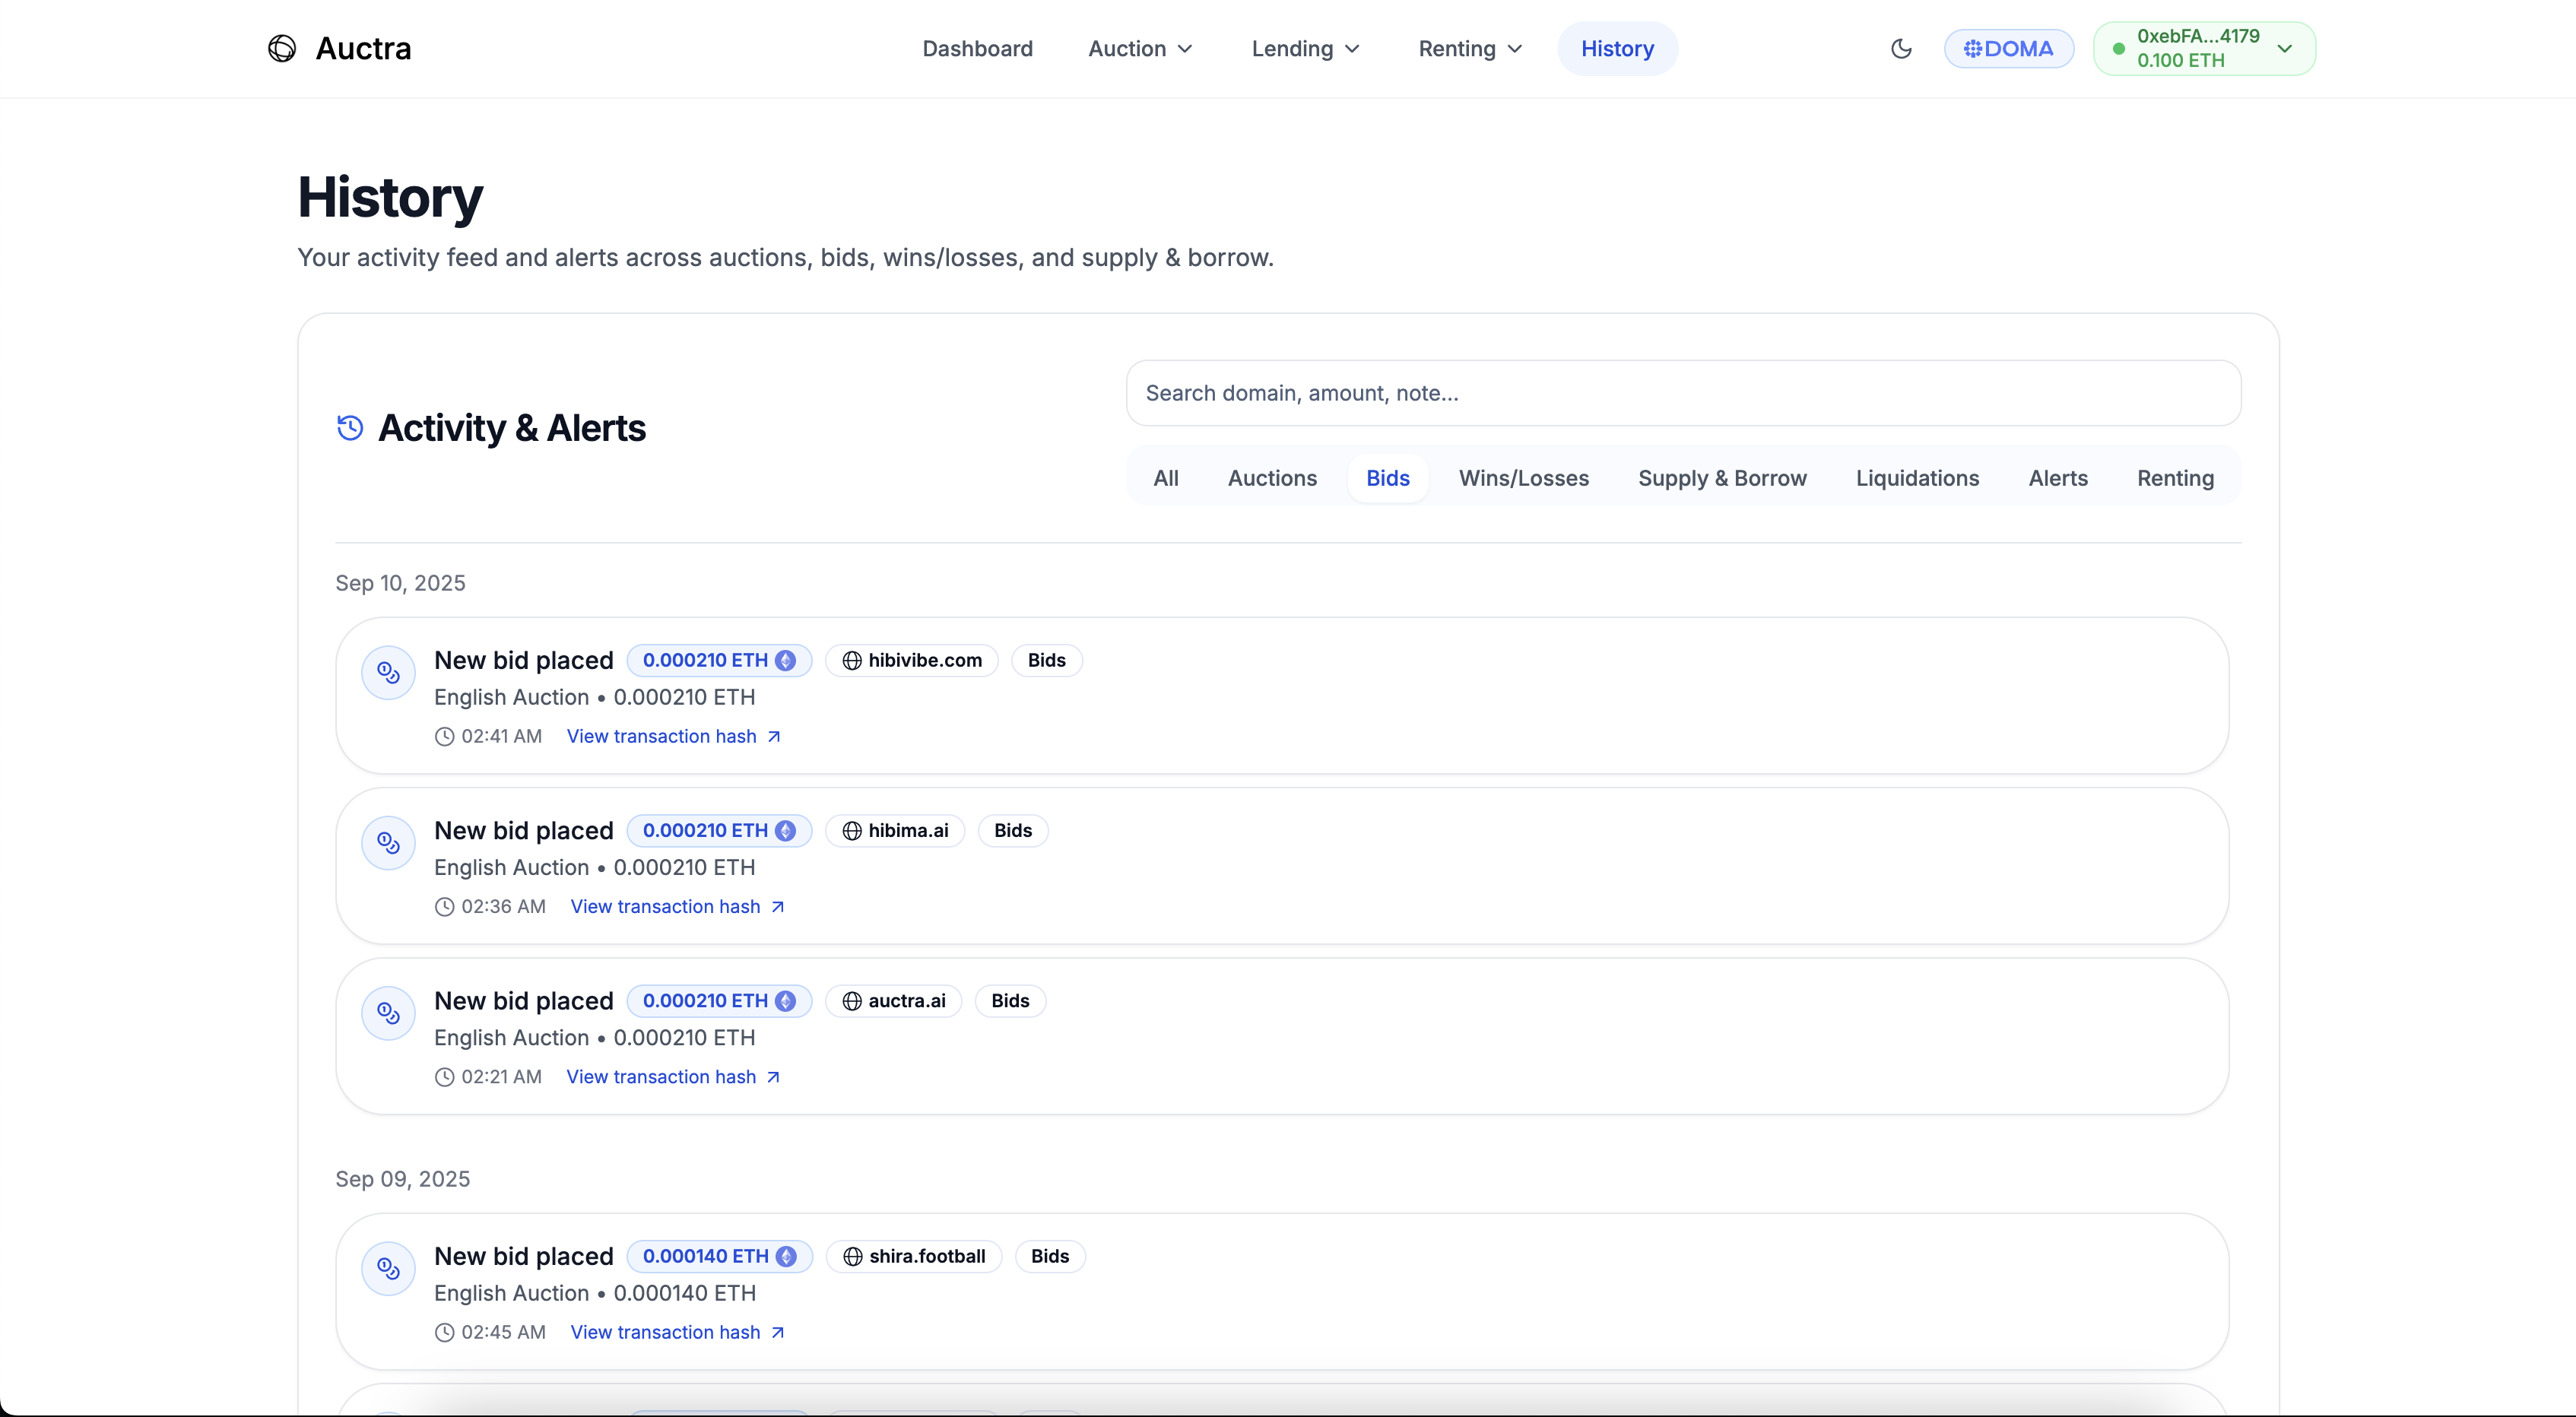Click the bid coins icon beside the auctra.ai entry
Viewport: 2576px width, 1417px height.
[388, 1013]
